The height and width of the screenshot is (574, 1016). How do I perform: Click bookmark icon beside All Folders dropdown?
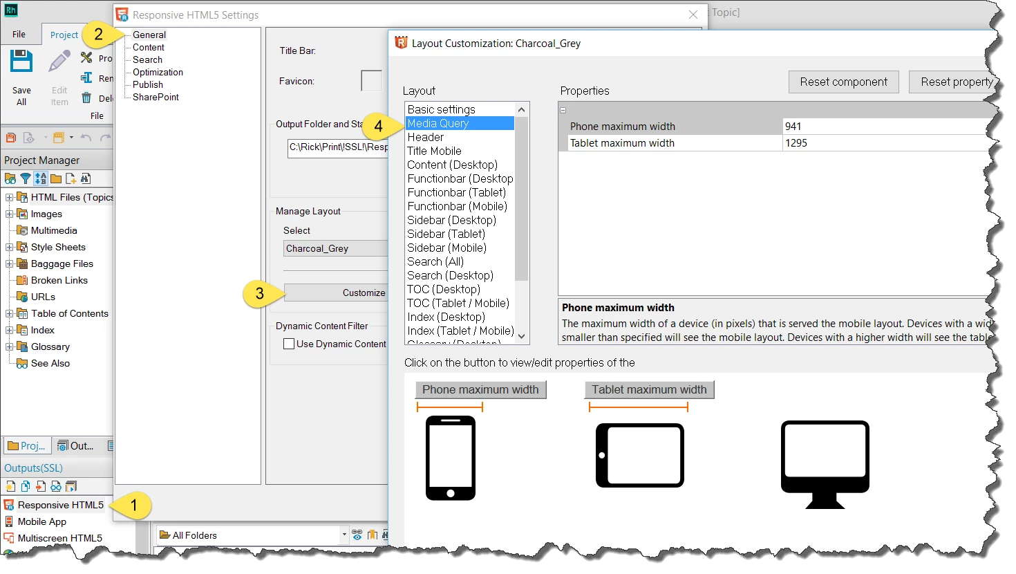[x=373, y=535]
